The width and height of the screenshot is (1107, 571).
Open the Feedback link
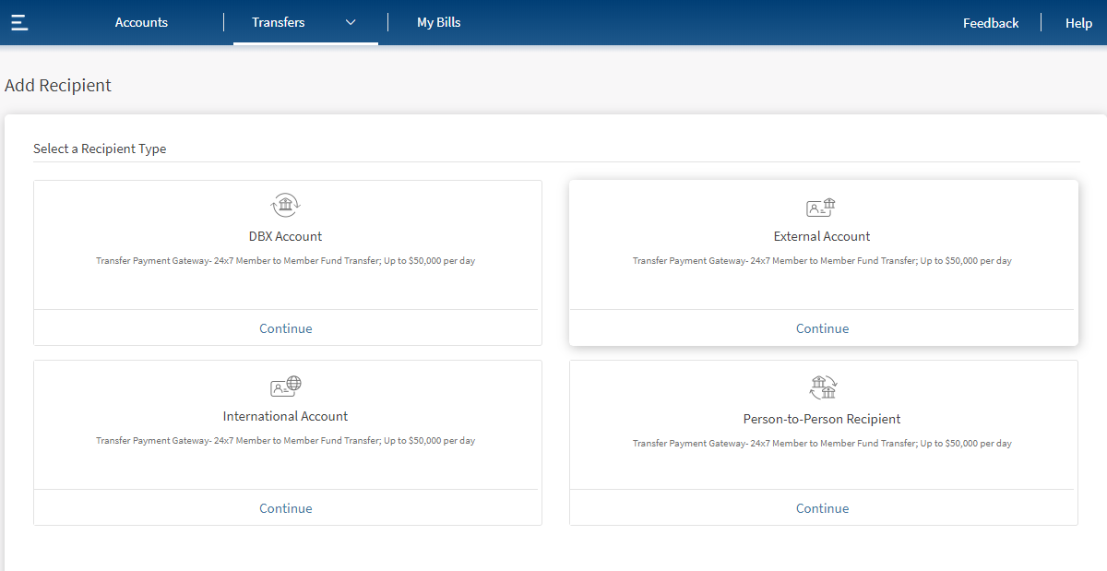tap(991, 23)
